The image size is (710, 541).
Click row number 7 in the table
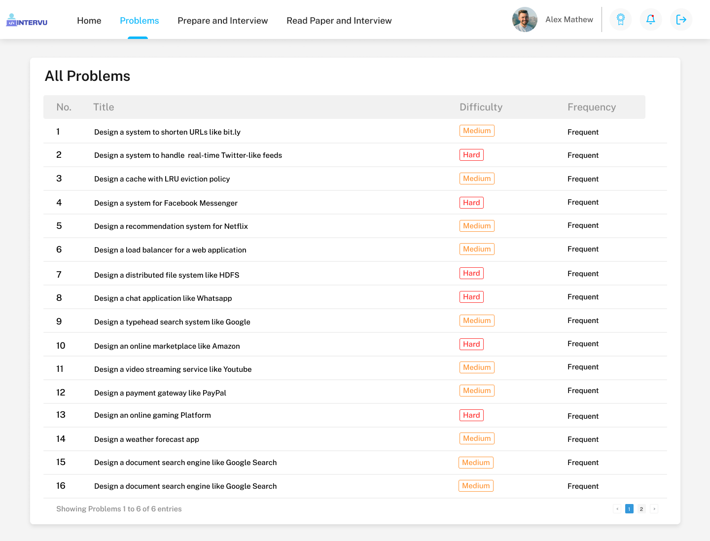pos(59,275)
